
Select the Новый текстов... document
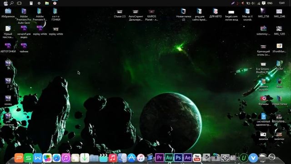tap(8, 32)
